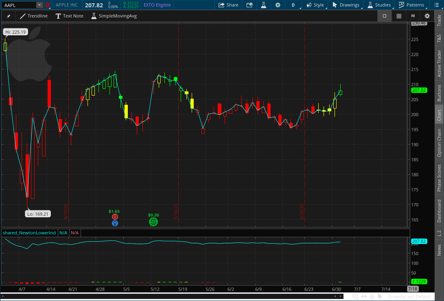Click the Share icon in the top toolbar
This screenshot has height=301, width=444.
tap(228, 5)
